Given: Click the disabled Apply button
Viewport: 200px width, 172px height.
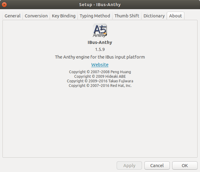Looking at the screenshot, I should (129, 166).
